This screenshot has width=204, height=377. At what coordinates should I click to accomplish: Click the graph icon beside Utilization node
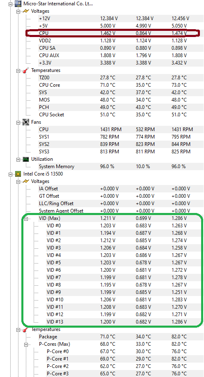pos(26,159)
